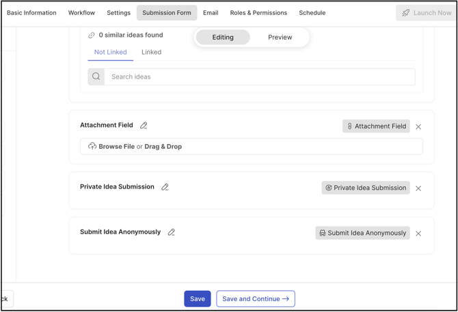Click the Launch Now button
Image resolution: width=458 pixels, height=312 pixels.
[x=427, y=13]
